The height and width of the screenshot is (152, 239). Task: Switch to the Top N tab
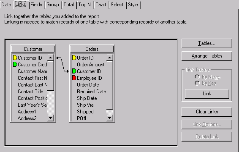(x=84, y=5)
